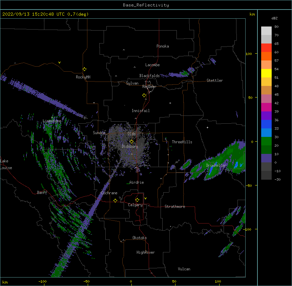Click the -50 tick on the bottom axis
The width and height of the screenshot is (292, 286).
coord(86,281)
